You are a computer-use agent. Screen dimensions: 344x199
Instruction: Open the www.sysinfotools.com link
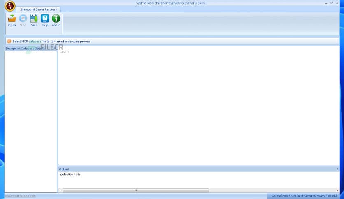pos(20,196)
